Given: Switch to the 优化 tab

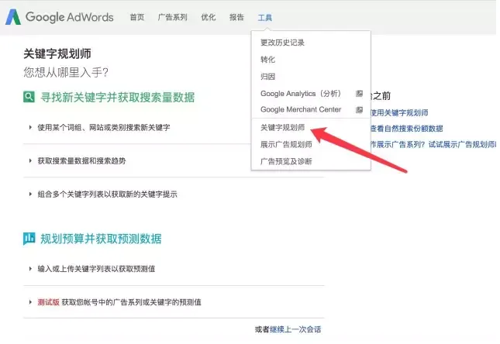Looking at the screenshot, I should [209, 17].
